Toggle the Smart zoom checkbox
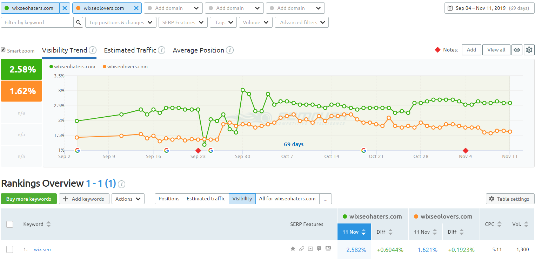This screenshot has width=535, height=262. click(3, 50)
